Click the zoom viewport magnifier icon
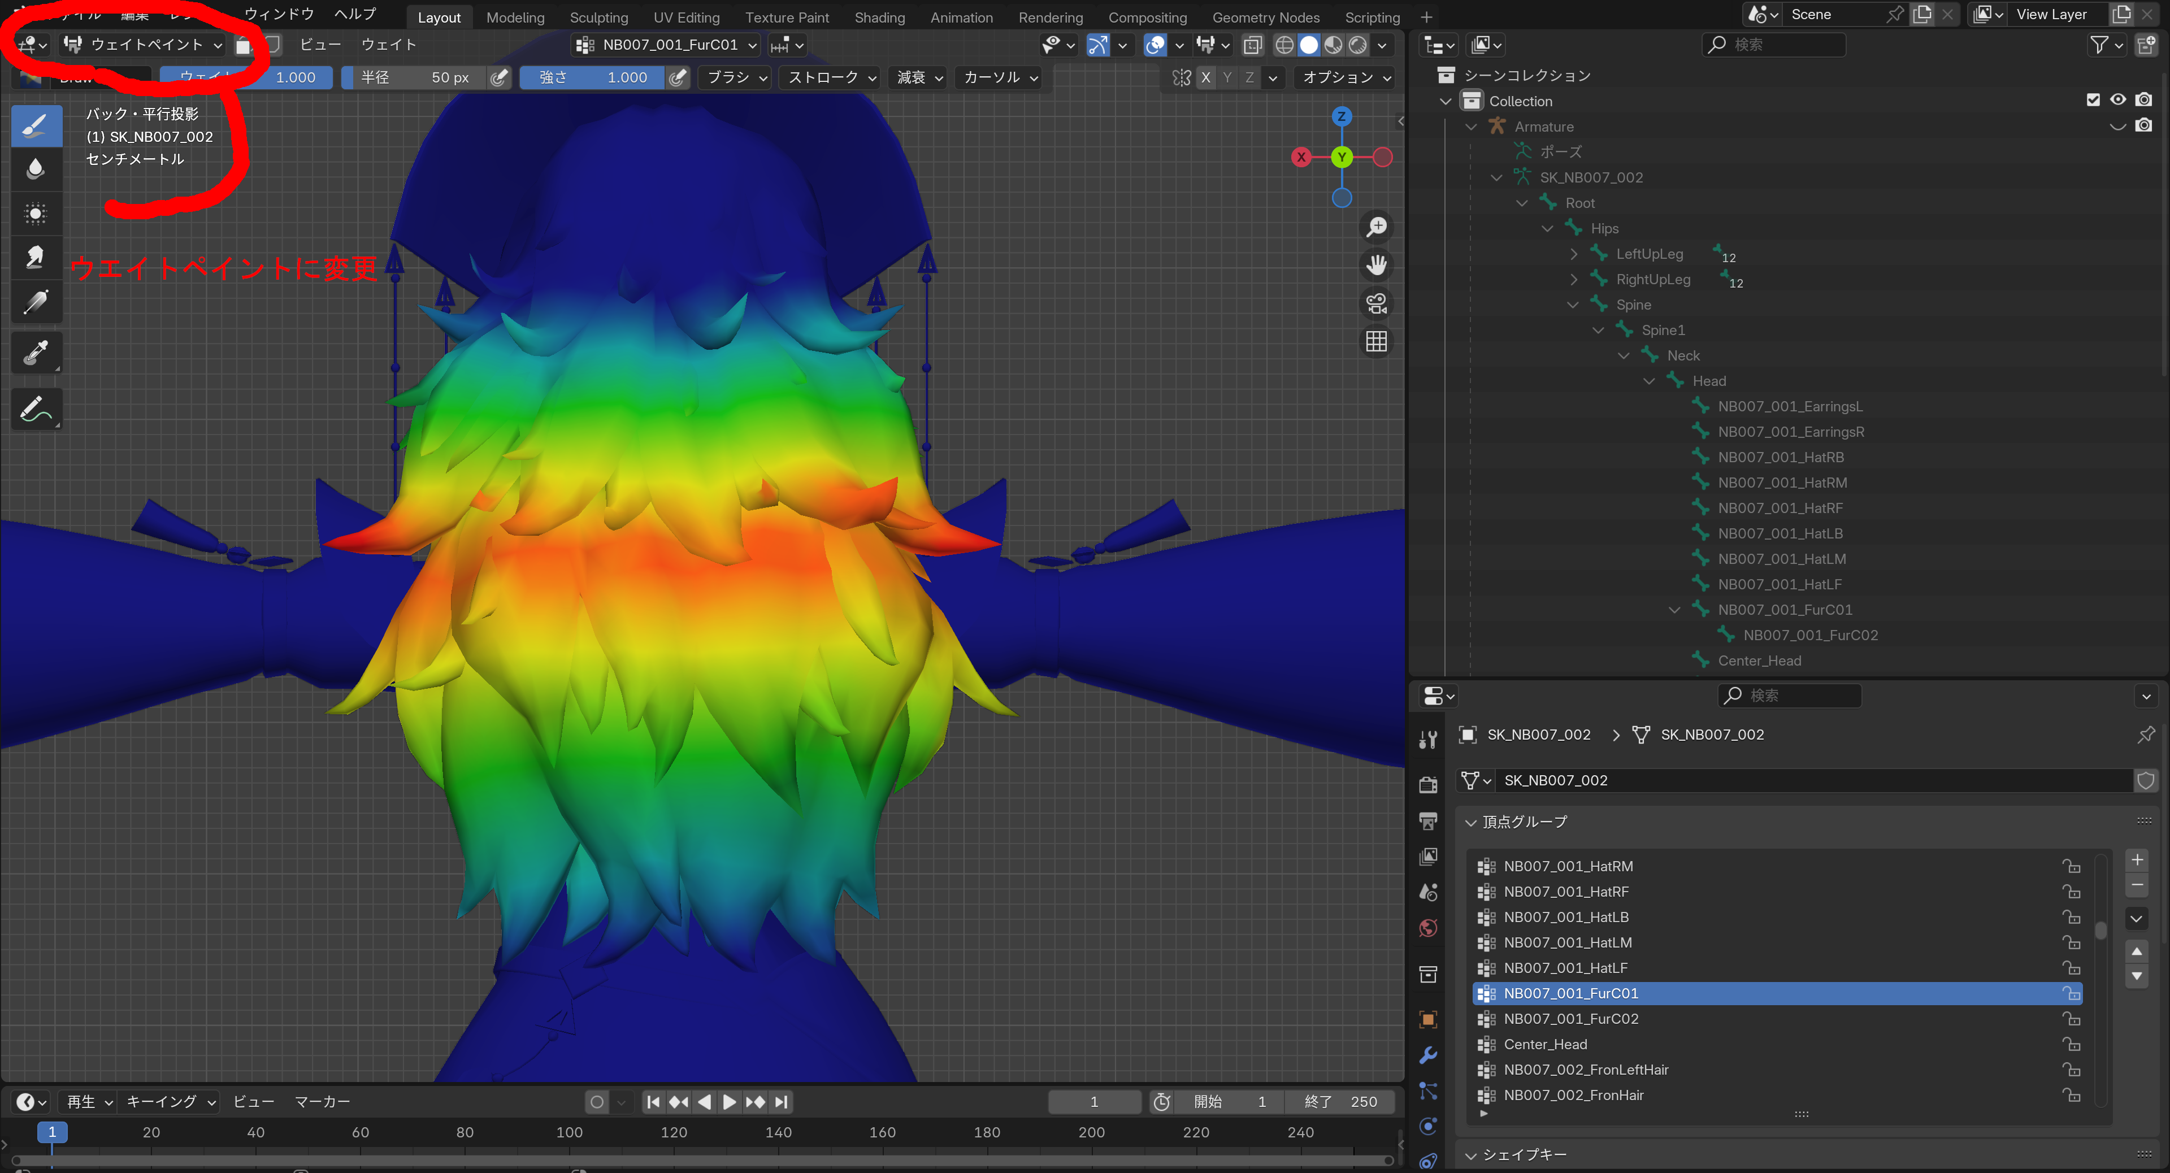Screen dimensions: 2170x1173 point(1377,227)
